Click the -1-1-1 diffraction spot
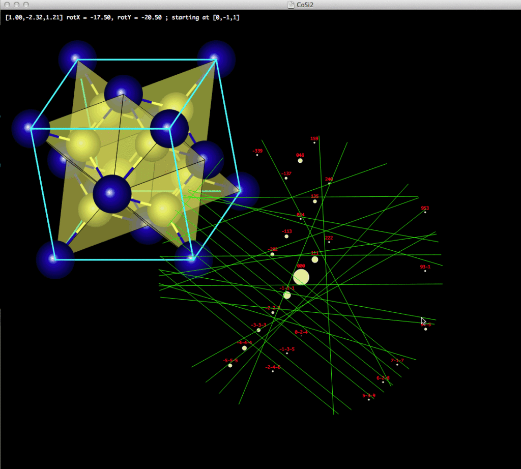The height and width of the screenshot is (469, 521). coord(287,295)
